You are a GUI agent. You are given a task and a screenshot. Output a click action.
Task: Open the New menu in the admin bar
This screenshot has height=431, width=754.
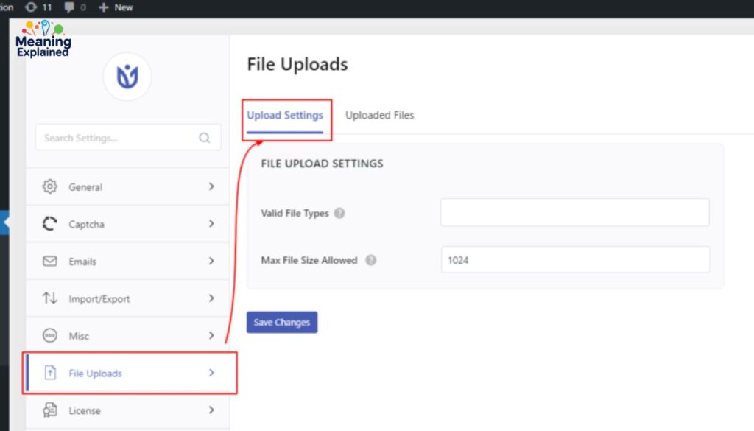(116, 7)
